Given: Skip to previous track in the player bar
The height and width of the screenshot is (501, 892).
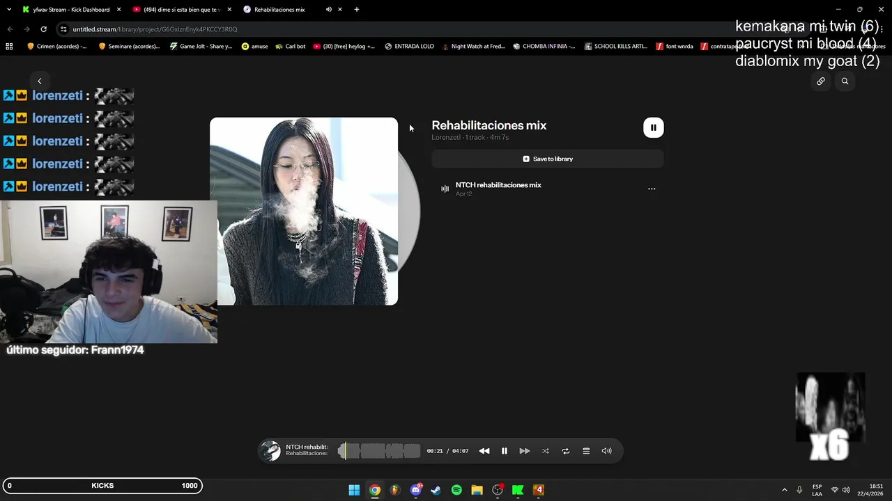Looking at the screenshot, I should [x=484, y=451].
